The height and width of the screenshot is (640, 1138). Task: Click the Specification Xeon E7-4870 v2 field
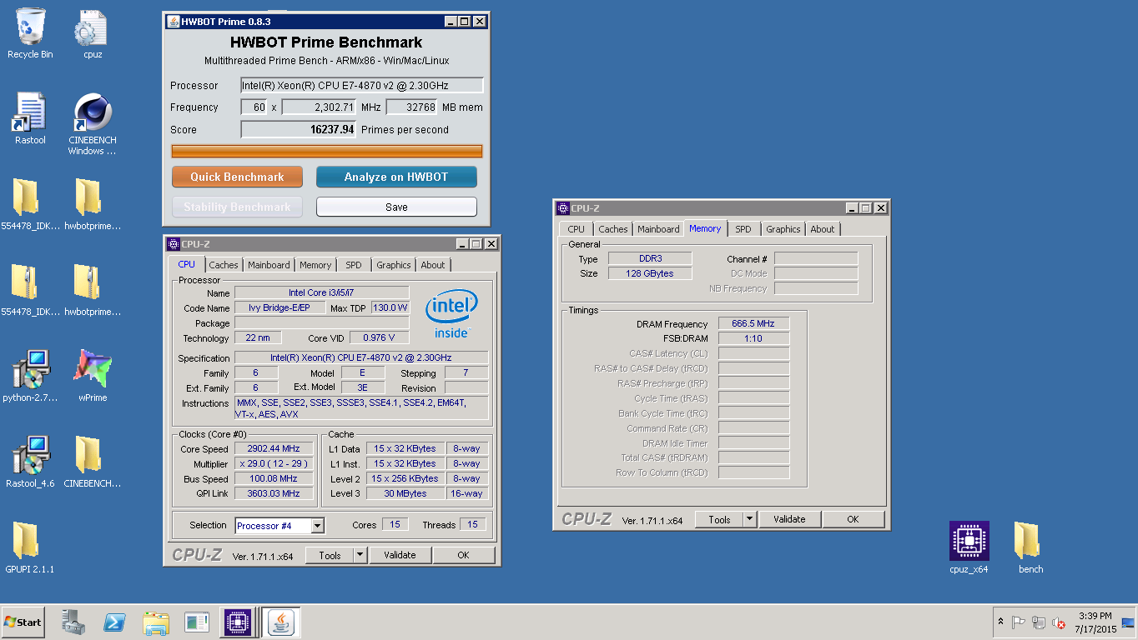click(360, 357)
